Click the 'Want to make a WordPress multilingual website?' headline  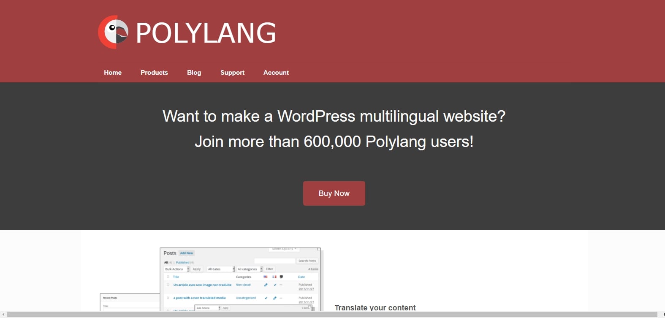[334, 116]
